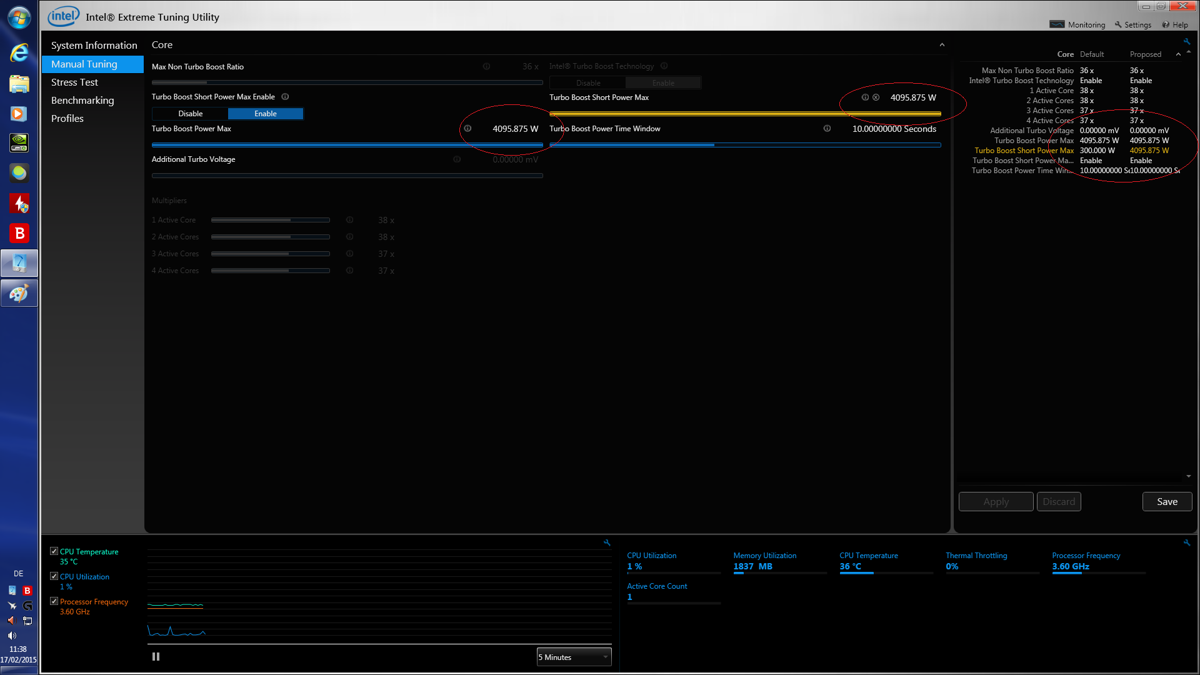Click info icon next to Turbo Boost Power Max

(467, 129)
